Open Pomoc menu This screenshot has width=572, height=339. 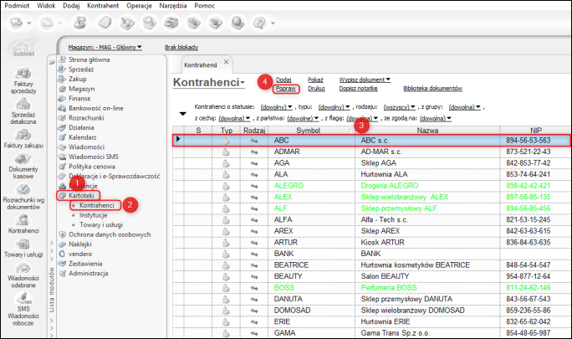pos(204,6)
